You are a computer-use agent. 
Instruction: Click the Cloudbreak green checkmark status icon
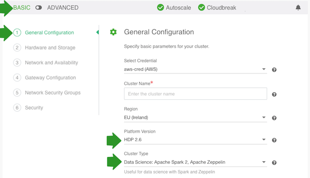pos(201,8)
